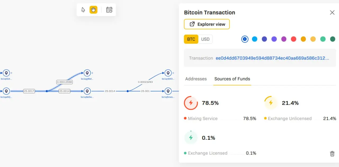
Task: Open the transaction hash link
Action: pos(273,58)
